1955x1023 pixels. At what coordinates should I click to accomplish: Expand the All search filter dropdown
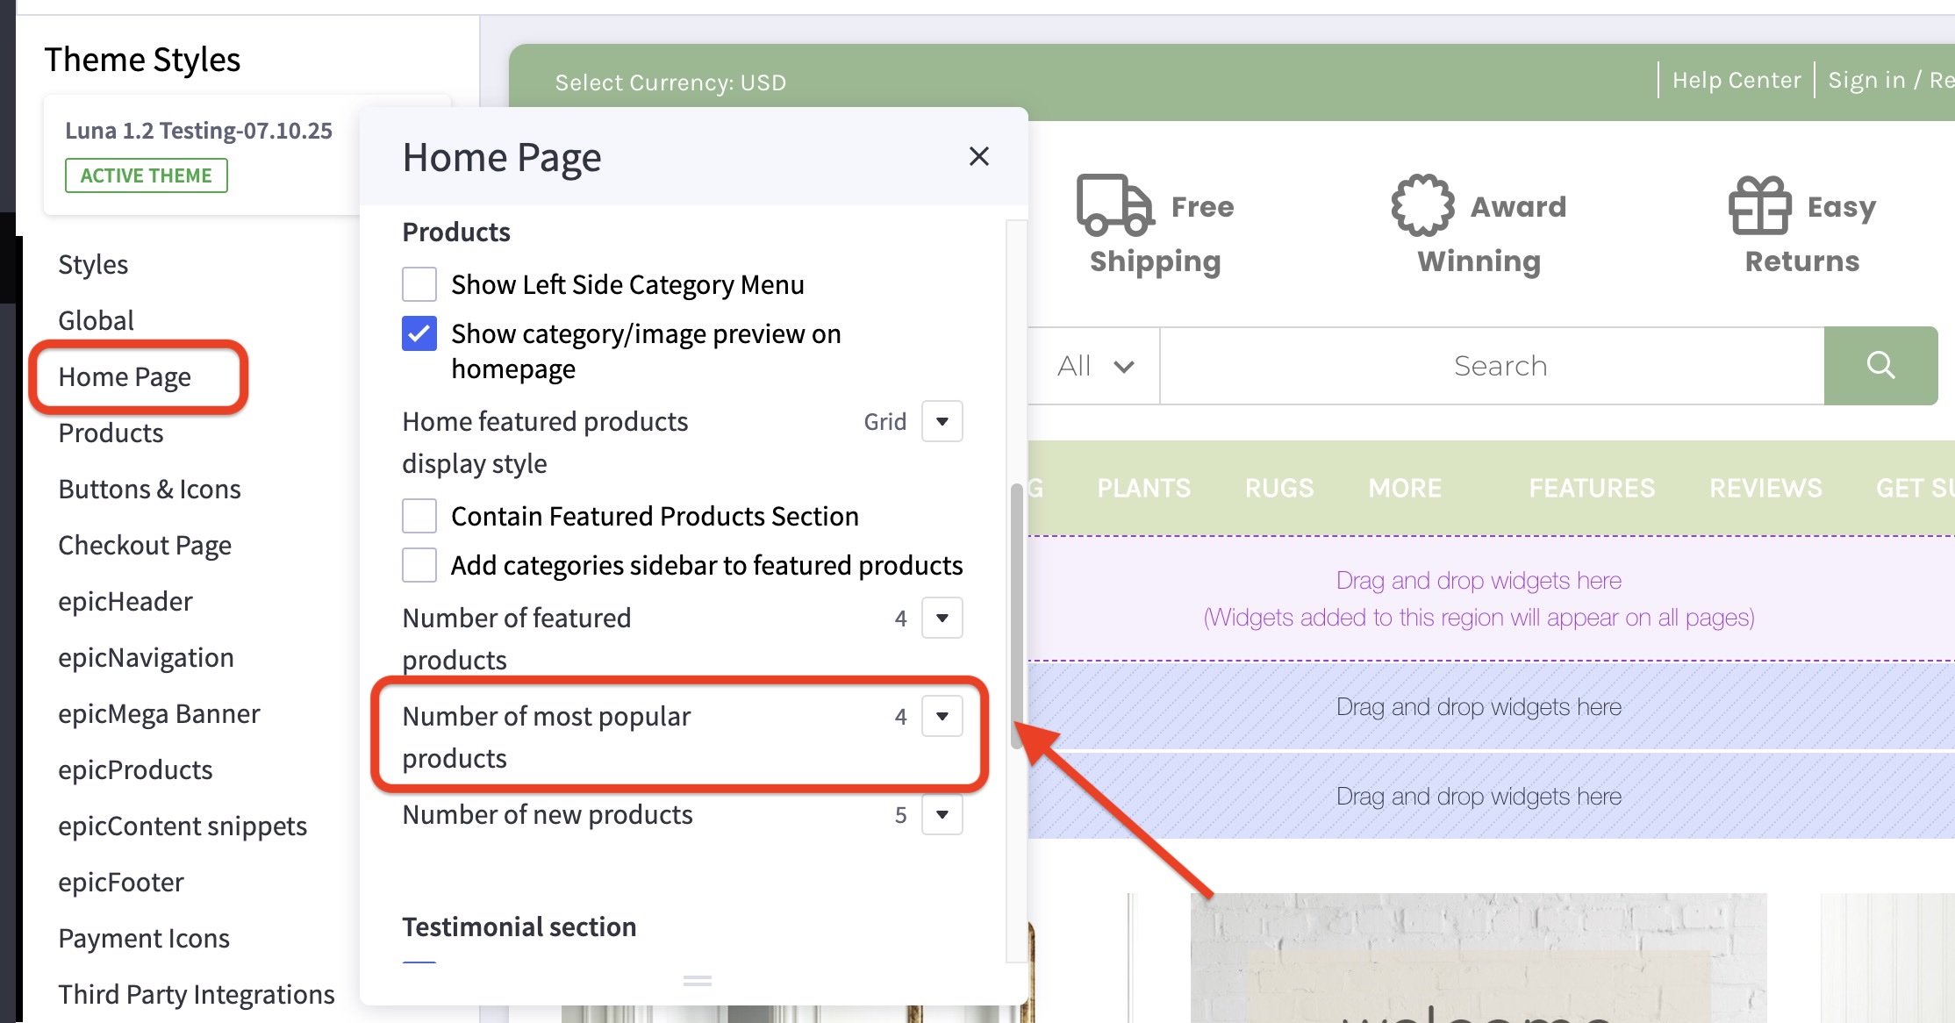pos(1094,366)
